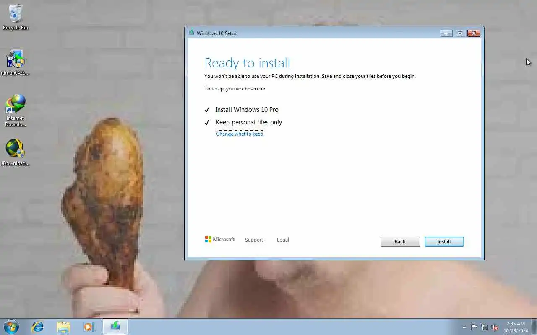Maximize the Windows 10 Setup window
Viewport: 537px width, 335px height.
(460, 33)
